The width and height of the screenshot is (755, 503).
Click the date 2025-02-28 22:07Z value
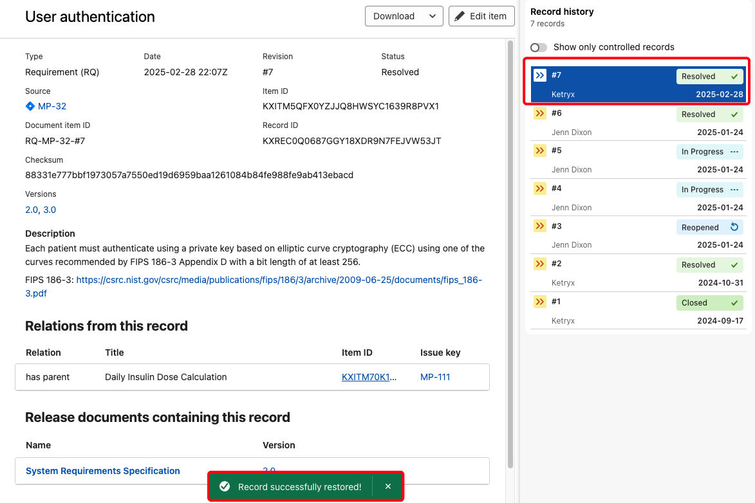[x=185, y=72]
